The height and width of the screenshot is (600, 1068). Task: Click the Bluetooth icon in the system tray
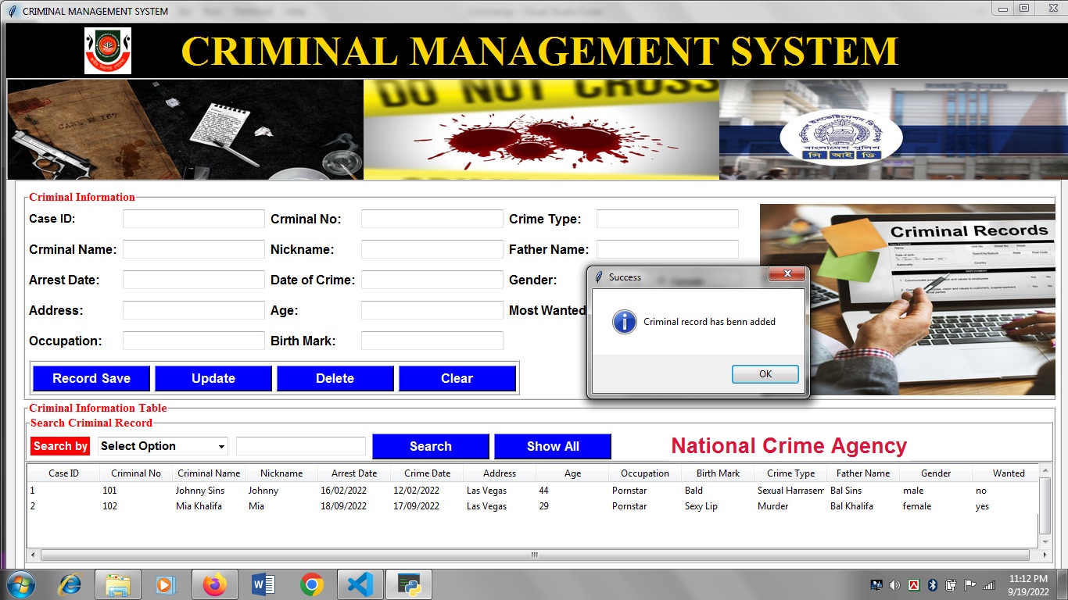tap(930, 584)
